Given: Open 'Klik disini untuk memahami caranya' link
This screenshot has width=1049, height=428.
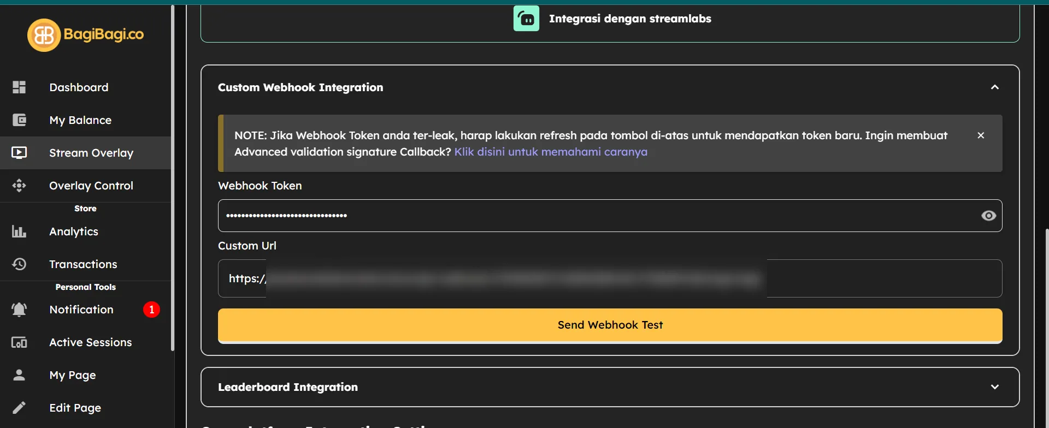Looking at the screenshot, I should (x=551, y=152).
